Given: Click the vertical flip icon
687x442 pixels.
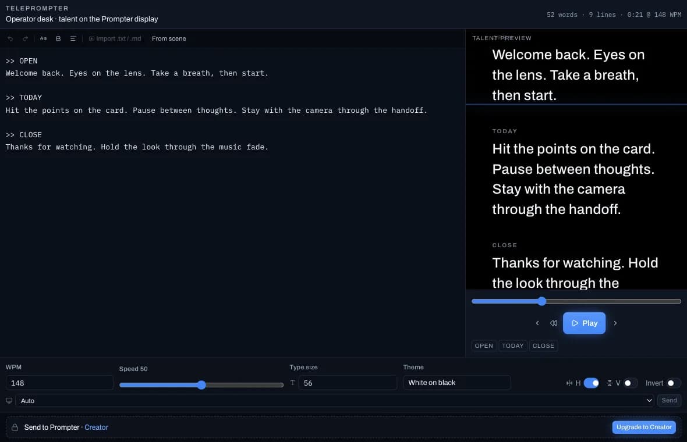Looking at the screenshot, I should pos(609,383).
